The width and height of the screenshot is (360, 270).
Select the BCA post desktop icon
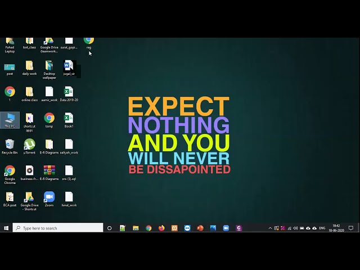(10, 199)
